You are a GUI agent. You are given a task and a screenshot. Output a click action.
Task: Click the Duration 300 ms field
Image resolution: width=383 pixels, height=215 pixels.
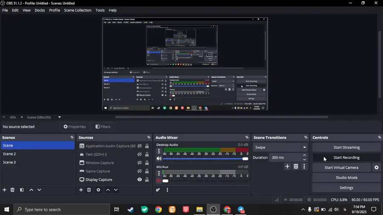(x=285, y=158)
